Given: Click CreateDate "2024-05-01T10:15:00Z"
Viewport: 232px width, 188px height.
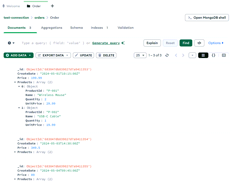Looking at the screenshot, I should click(60, 73).
